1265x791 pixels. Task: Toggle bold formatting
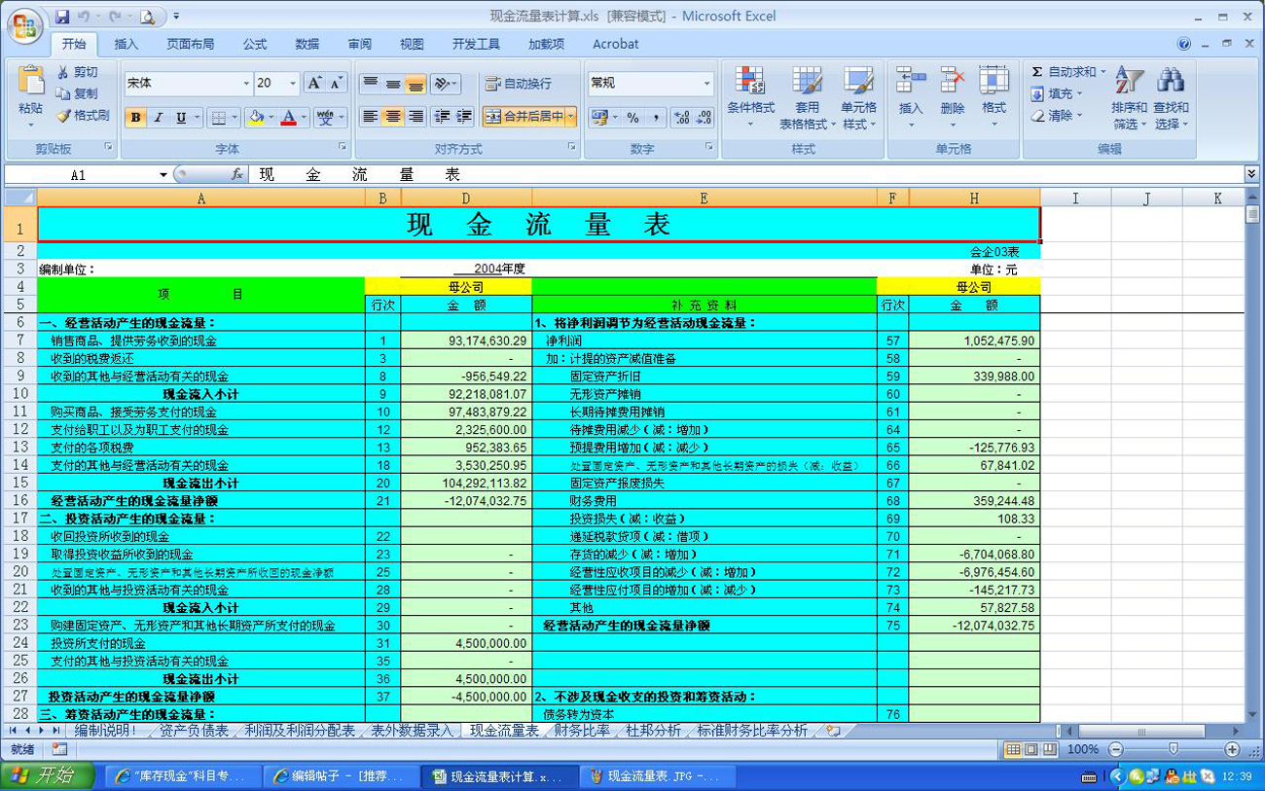tap(135, 118)
